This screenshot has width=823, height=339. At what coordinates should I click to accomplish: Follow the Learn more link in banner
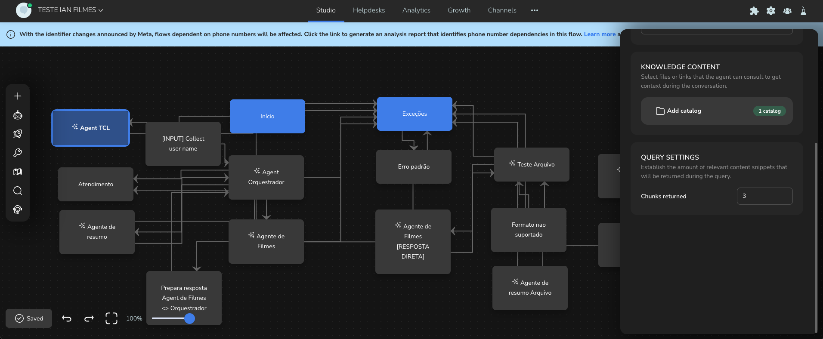(x=600, y=34)
